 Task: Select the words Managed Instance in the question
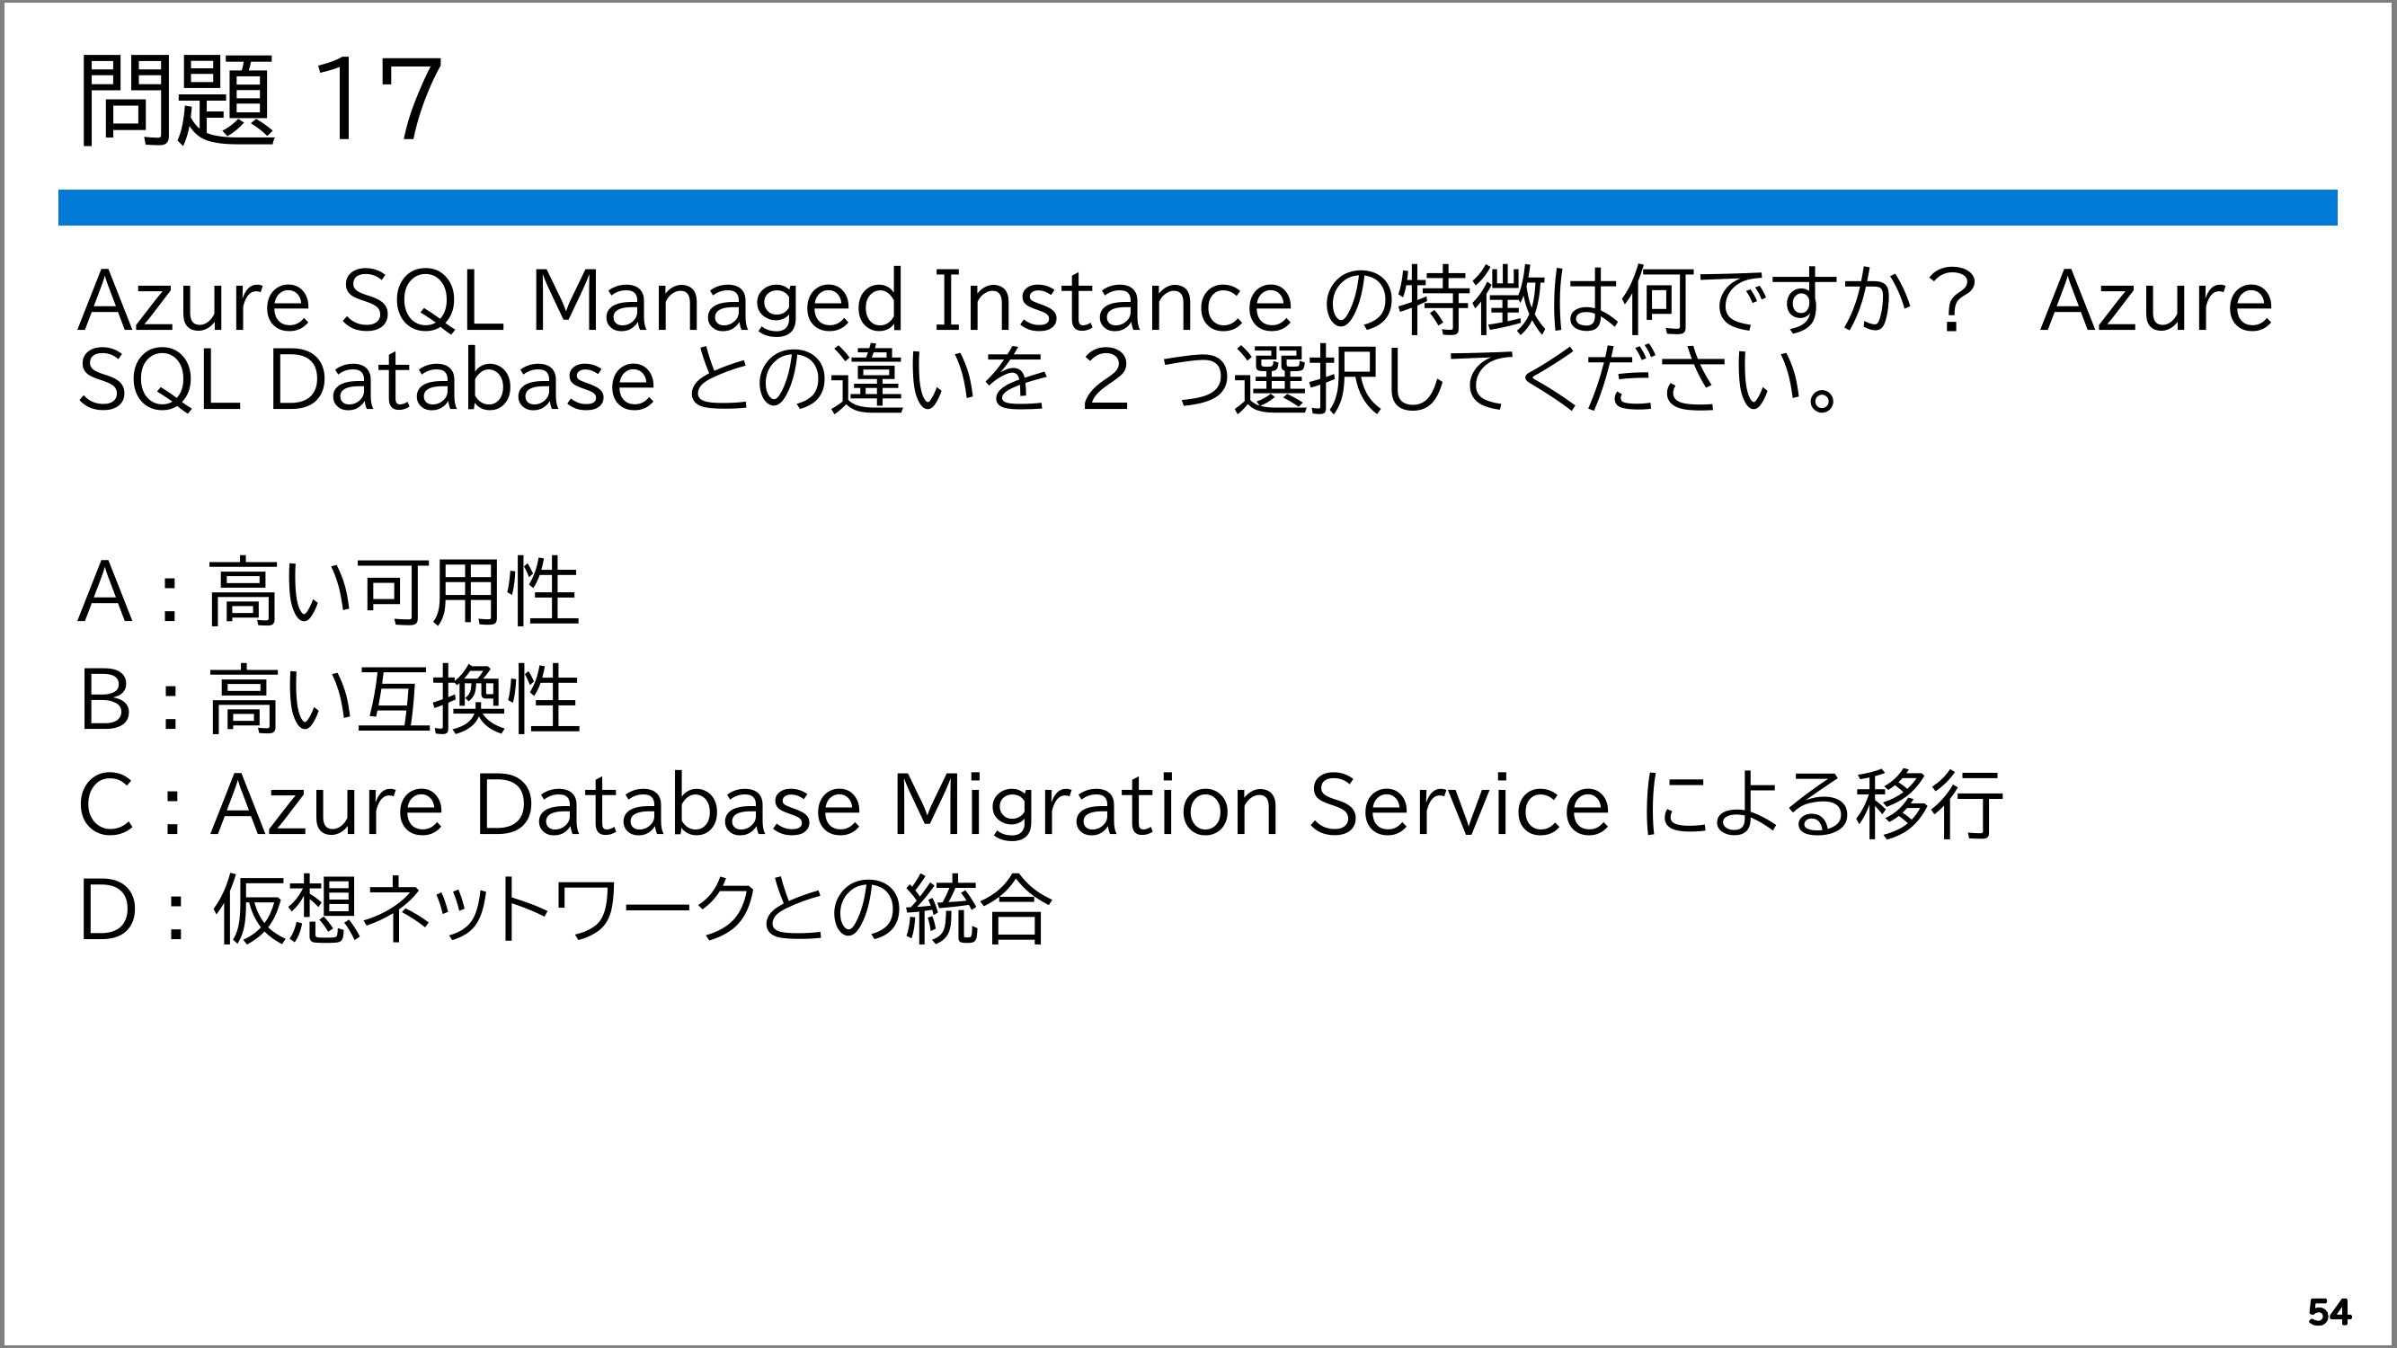click(x=911, y=300)
